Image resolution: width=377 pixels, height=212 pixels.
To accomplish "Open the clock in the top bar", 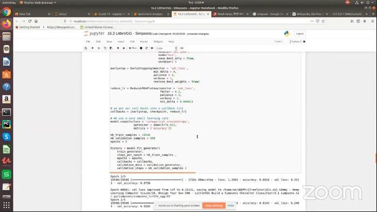I will pos(196,2).
